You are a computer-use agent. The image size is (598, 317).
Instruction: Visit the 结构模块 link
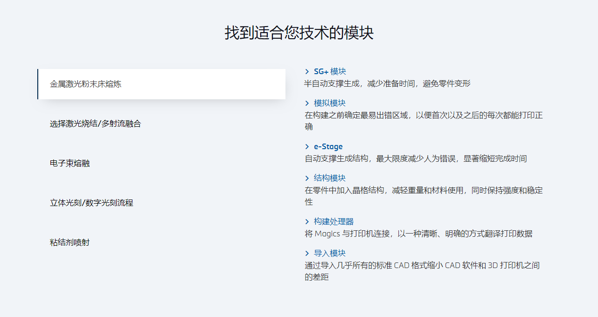click(330, 178)
